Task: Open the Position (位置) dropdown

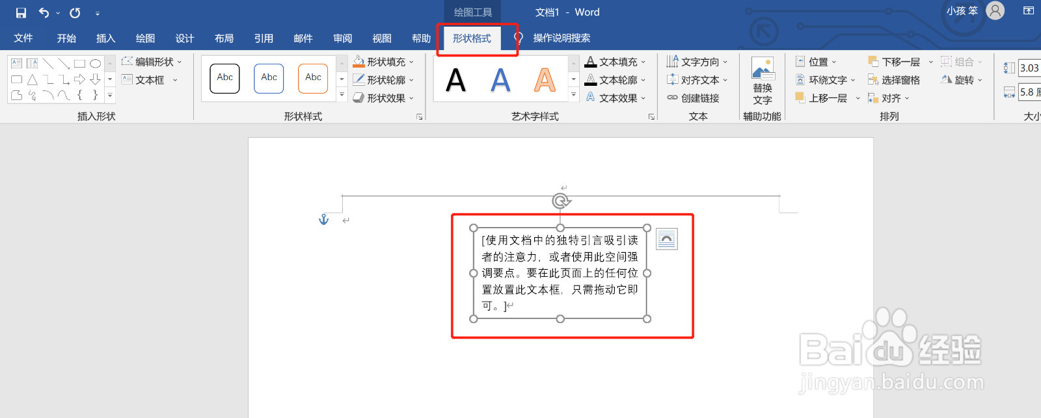Action: coord(817,62)
